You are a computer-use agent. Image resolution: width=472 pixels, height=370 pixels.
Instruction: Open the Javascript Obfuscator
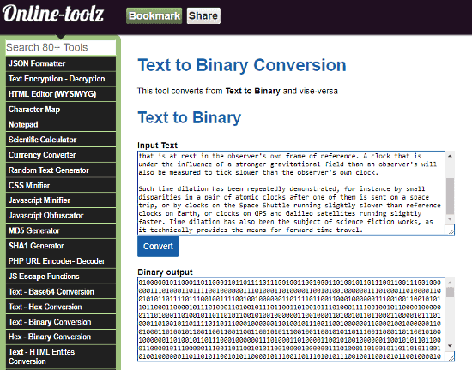(x=61, y=216)
